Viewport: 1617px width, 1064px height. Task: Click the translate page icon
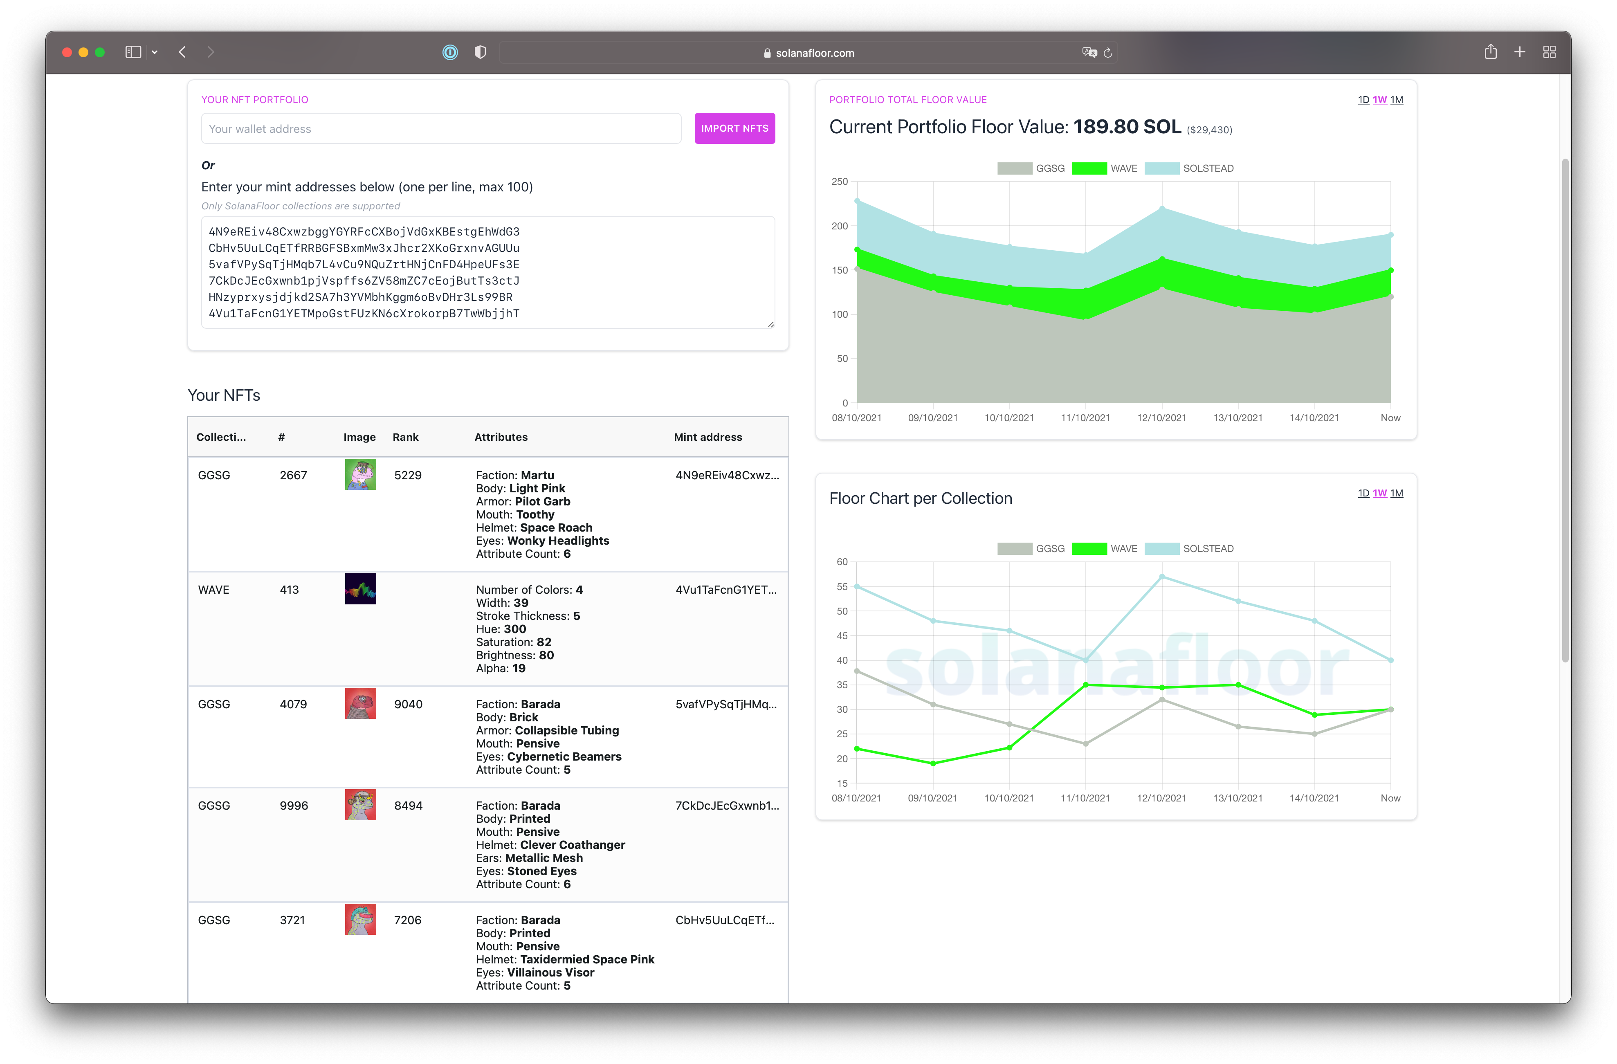point(1089,52)
